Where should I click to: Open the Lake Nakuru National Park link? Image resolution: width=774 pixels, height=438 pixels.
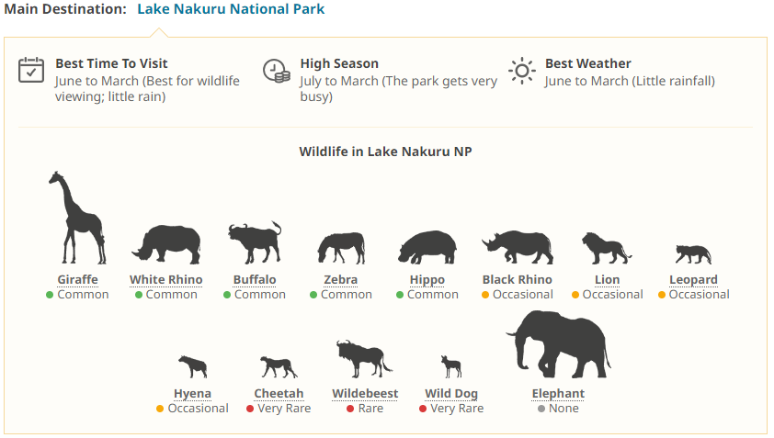click(231, 9)
